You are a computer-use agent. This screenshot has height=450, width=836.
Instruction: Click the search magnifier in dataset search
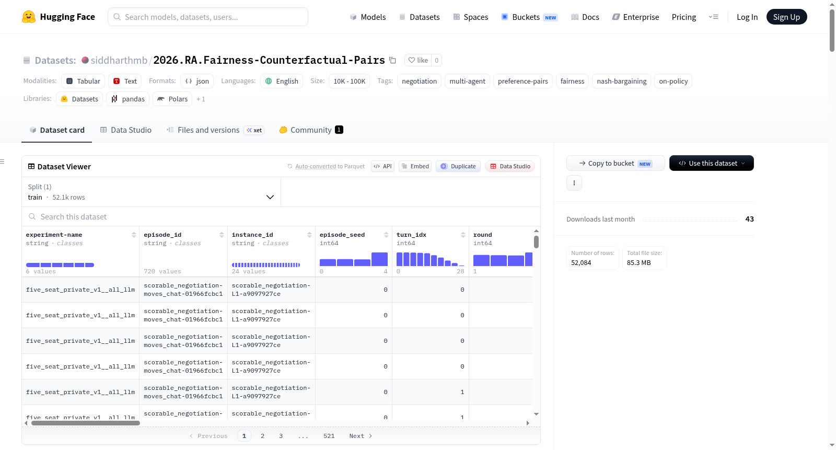(32, 216)
